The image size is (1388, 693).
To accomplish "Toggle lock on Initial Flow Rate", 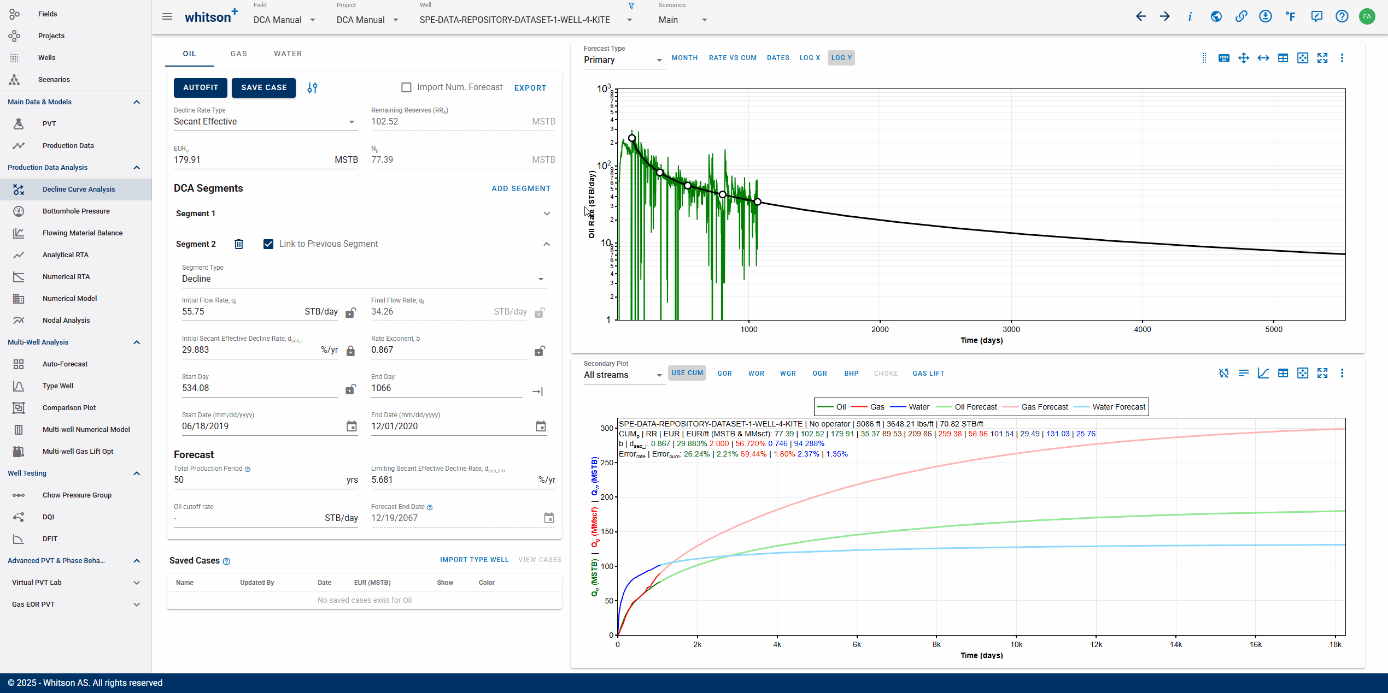I will [x=351, y=312].
